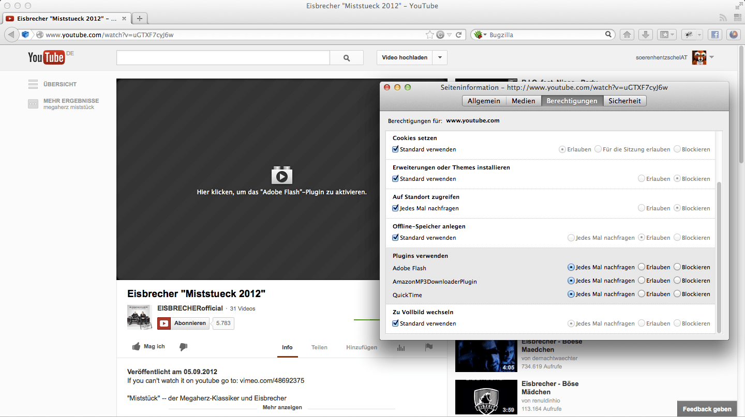Select Erlauben for Adobe Flash plugin
Viewport: 745px width, 417px height.
pos(642,267)
